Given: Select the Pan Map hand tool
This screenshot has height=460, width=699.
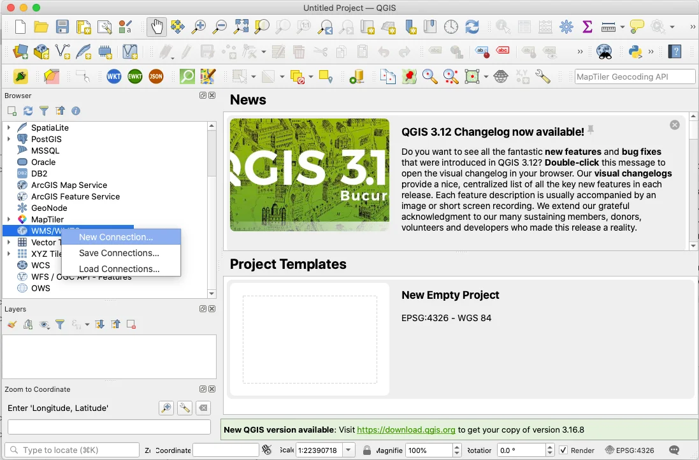Looking at the screenshot, I should pos(157,27).
